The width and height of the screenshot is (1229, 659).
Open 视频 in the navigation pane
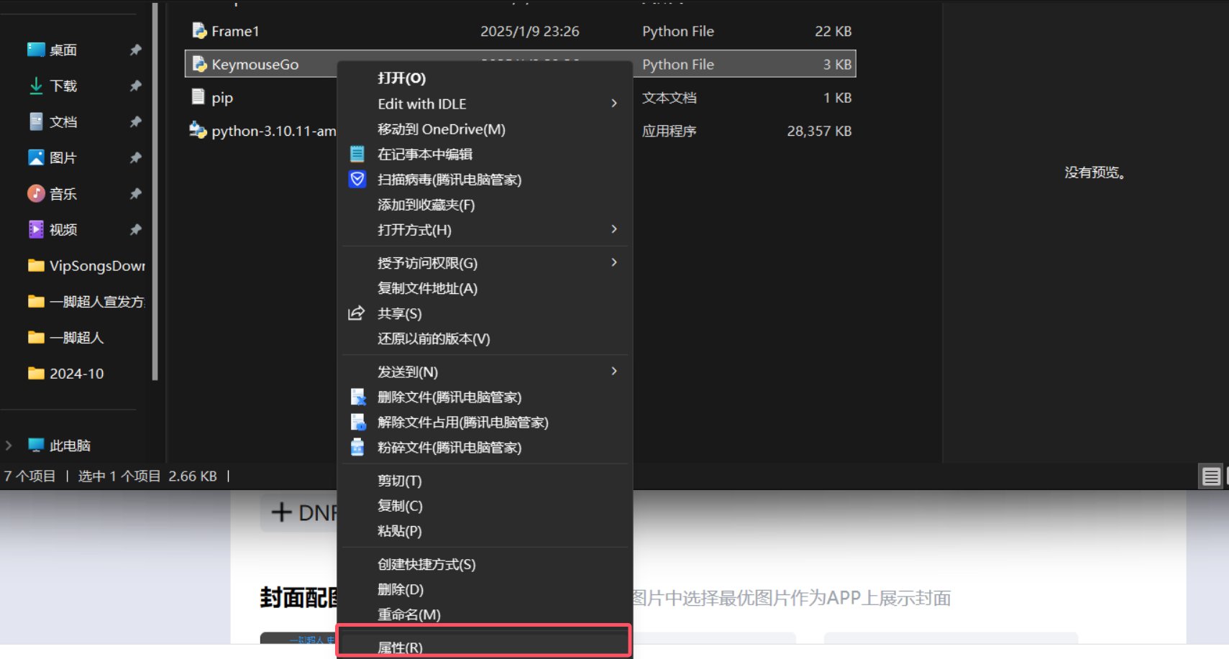[x=63, y=229]
